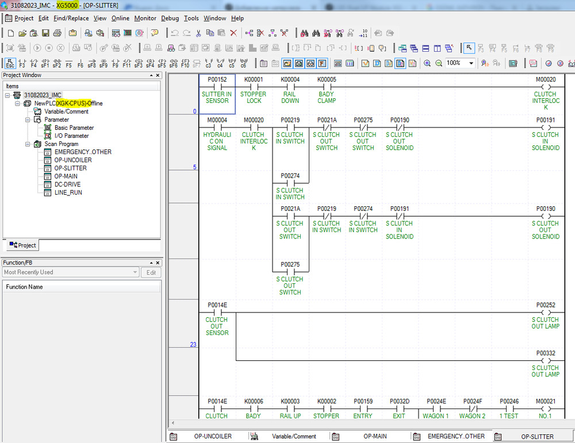Click the P00152 SLITTER IN SENSOR contact
575x443 pixels.
(x=217, y=86)
